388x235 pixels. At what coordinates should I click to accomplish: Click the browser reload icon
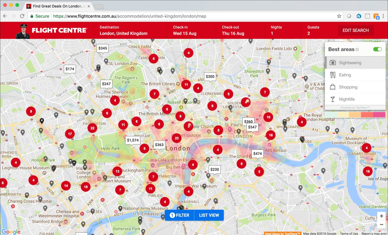tap(22, 16)
